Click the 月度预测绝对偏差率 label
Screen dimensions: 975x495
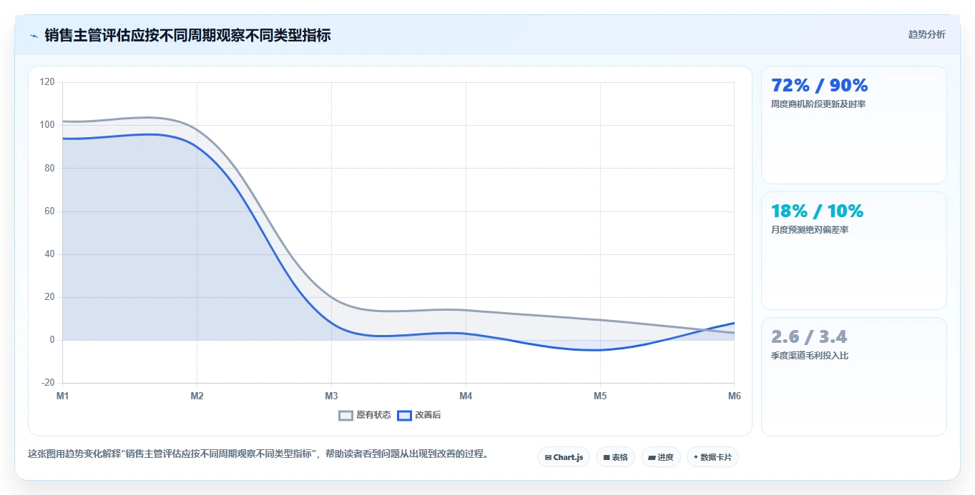pyautogui.click(x=810, y=230)
